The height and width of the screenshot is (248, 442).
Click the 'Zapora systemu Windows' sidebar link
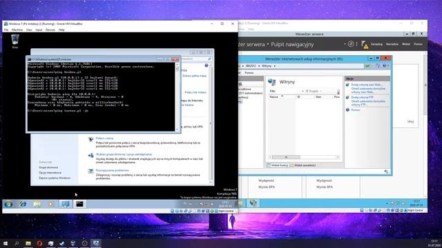[x=55, y=178]
